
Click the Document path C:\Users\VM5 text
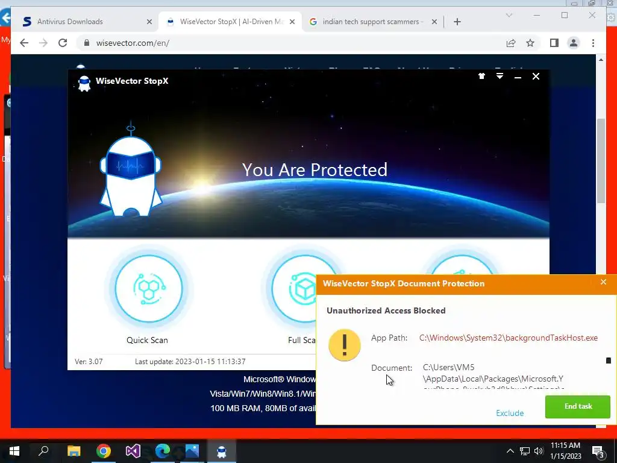click(448, 367)
